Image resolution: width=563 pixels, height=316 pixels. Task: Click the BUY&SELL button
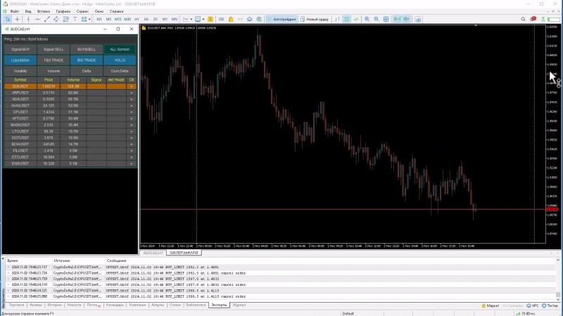click(x=87, y=49)
